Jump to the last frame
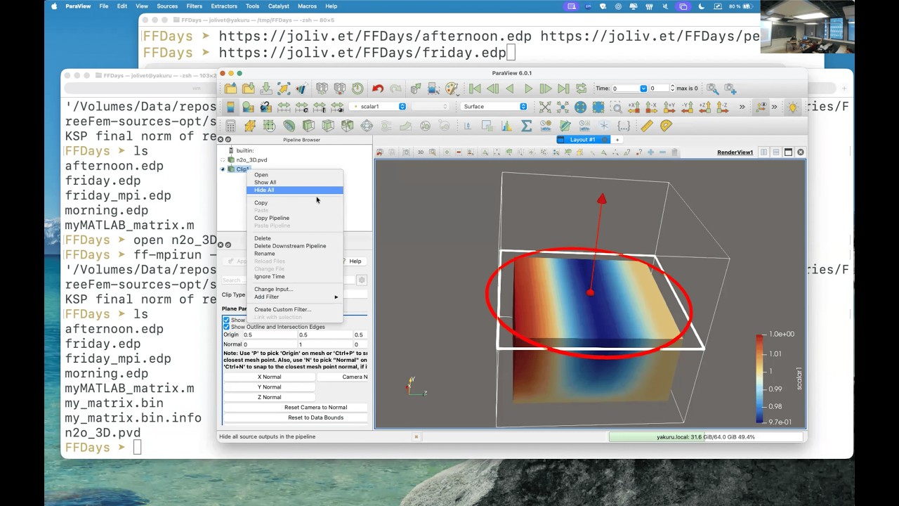Viewport: 899px width, 506px height. [563, 89]
